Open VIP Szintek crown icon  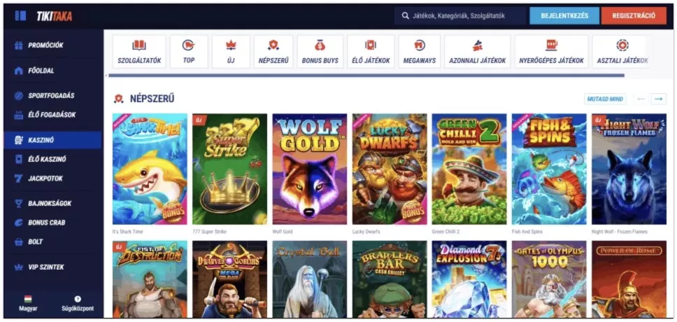pyautogui.click(x=19, y=267)
